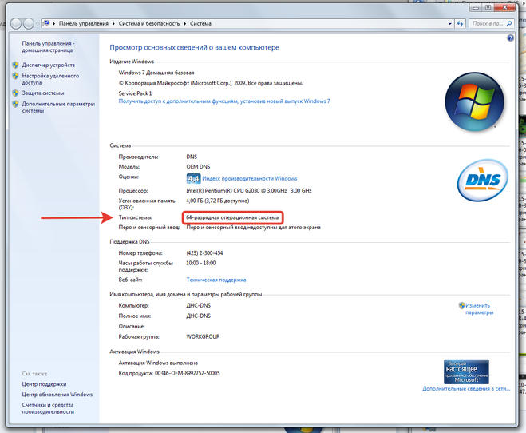Expand arrow after 'Панель управления' breadcrumb
This screenshot has height=433, width=526.
113,23
